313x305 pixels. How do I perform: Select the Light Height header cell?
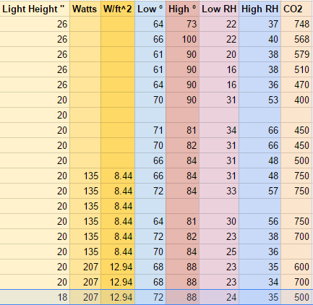coord(35,9)
